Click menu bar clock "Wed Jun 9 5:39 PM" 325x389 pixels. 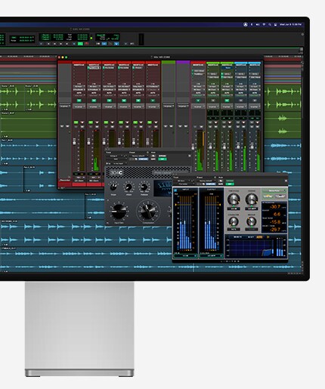pyautogui.click(x=290, y=25)
